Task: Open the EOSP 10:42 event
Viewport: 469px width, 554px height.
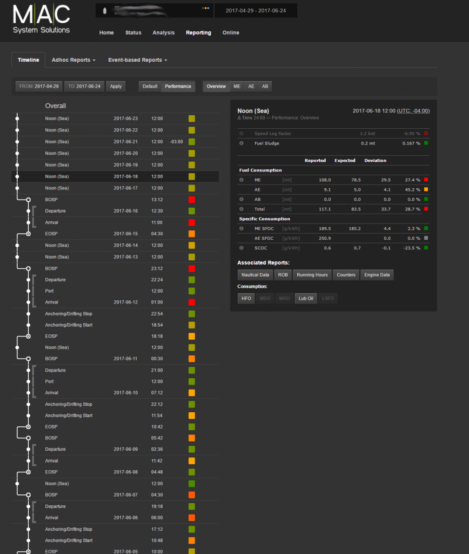Action: (x=115, y=427)
